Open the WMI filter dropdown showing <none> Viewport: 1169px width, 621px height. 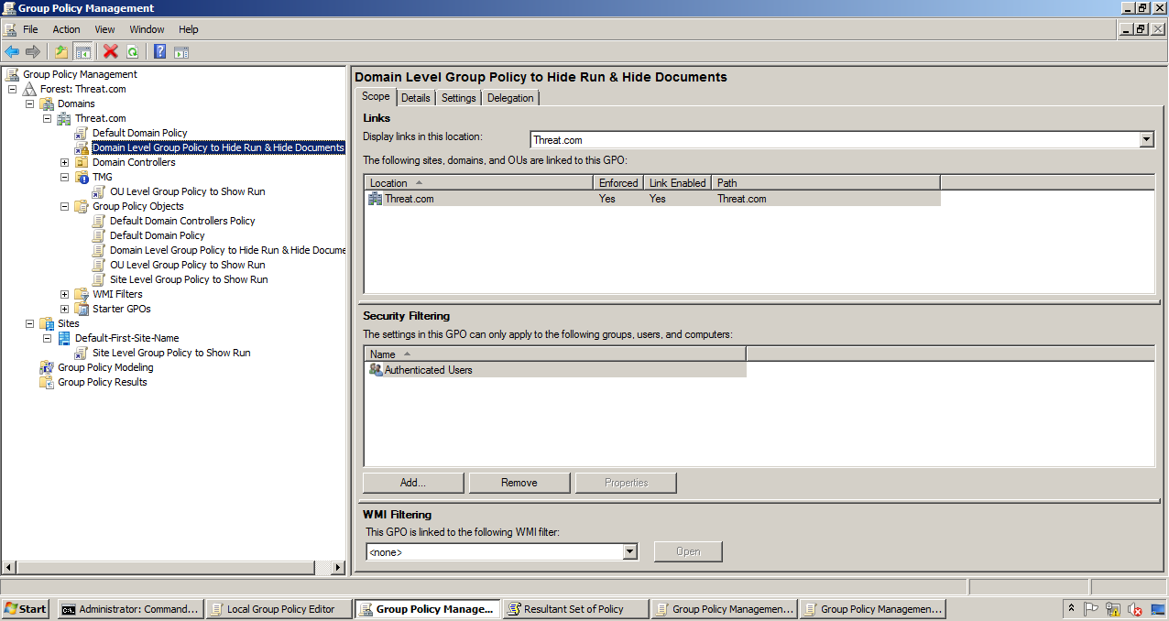(x=629, y=550)
